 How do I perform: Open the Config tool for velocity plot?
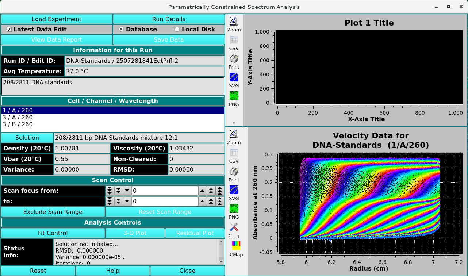[x=234, y=228]
